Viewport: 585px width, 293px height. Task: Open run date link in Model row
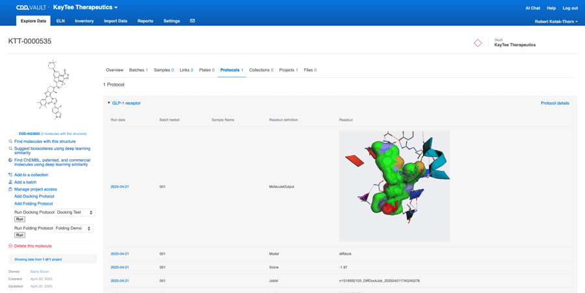tap(120, 254)
